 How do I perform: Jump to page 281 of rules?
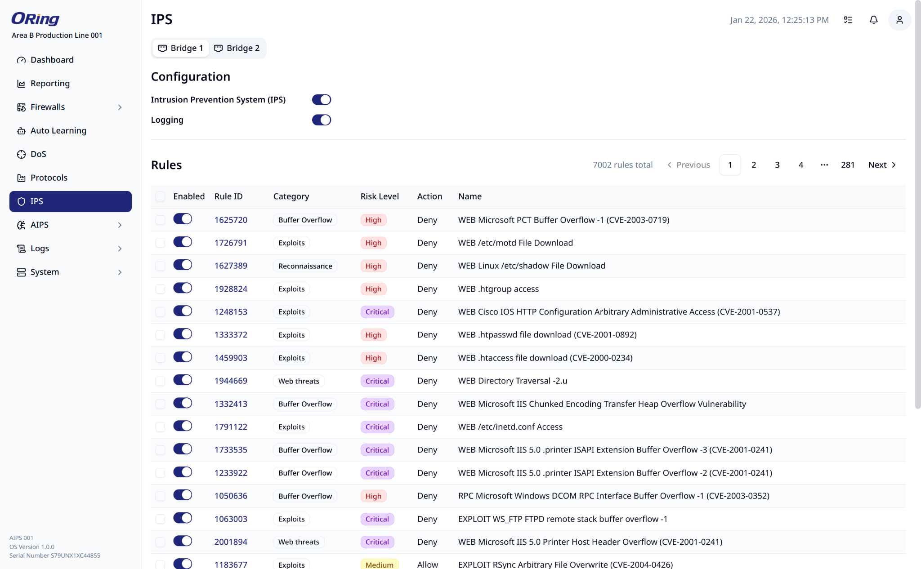tap(848, 165)
